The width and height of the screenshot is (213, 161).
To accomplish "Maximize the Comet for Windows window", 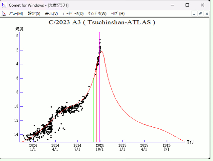I will [187, 5].
